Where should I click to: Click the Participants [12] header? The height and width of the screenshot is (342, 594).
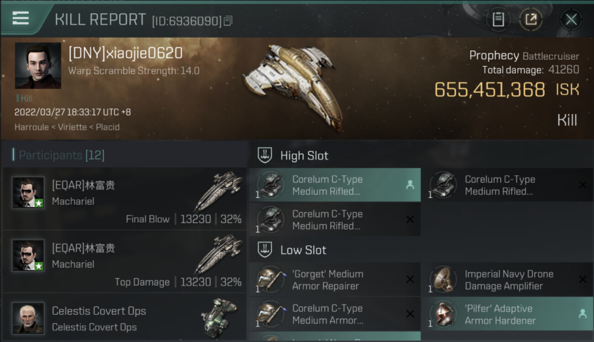tap(58, 155)
